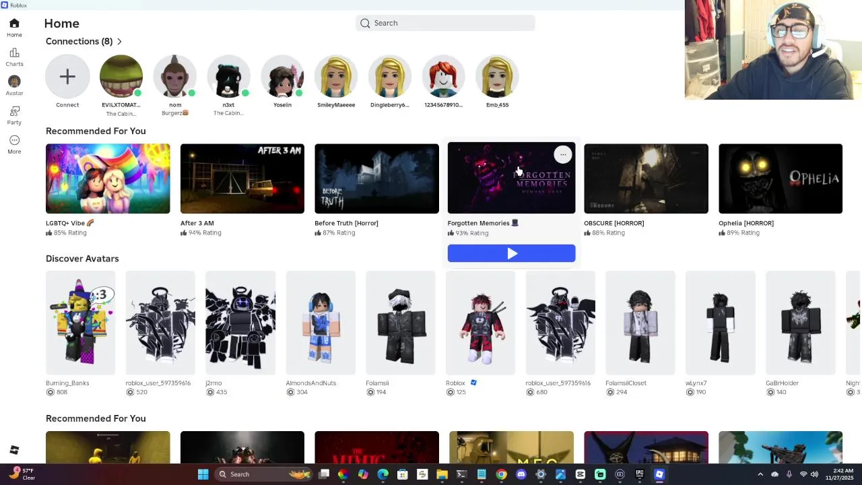Click the search box at top of Roblox

coord(445,23)
